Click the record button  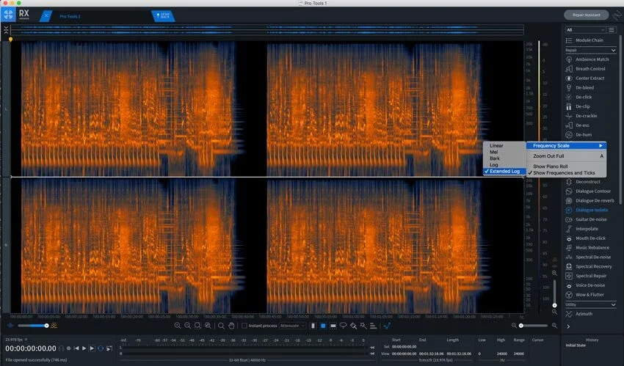pyautogui.click(x=68, y=348)
